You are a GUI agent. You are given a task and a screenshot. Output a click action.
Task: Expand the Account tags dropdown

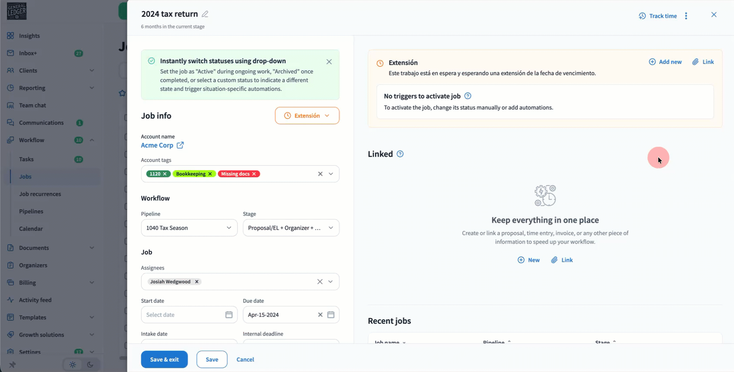click(x=331, y=174)
